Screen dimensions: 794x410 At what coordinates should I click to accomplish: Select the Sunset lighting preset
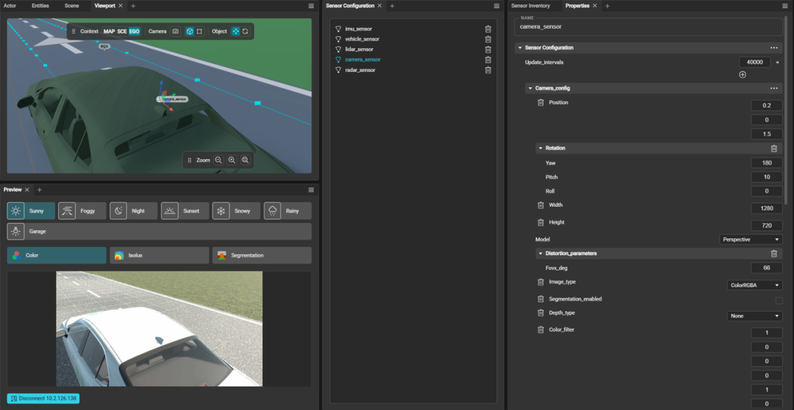pyautogui.click(x=185, y=211)
